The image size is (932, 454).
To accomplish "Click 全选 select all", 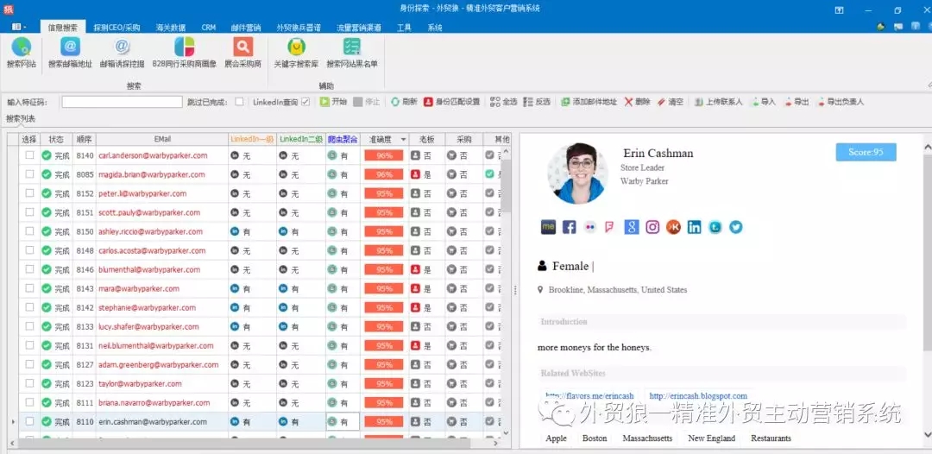I will (x=503, y=102).
